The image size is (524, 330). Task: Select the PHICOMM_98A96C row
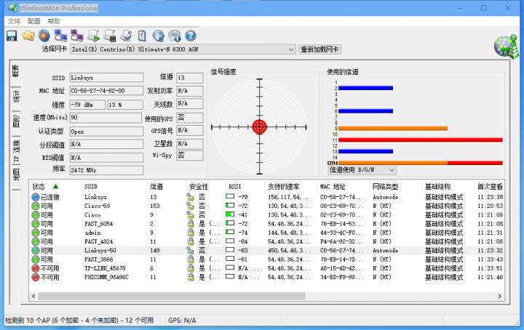tap(266, 277)
